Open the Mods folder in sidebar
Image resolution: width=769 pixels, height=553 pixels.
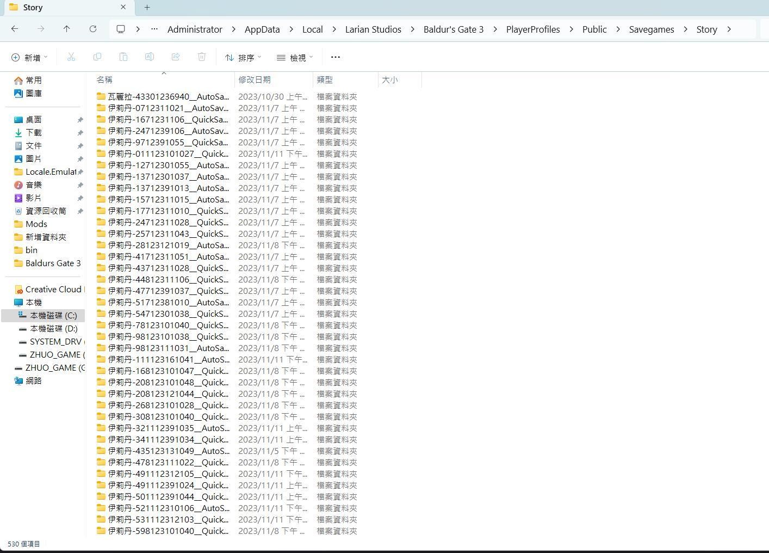coord(36,224)
